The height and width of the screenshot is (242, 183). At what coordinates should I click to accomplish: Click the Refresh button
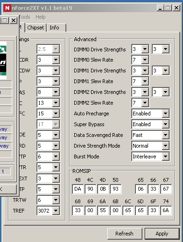[125, 234]
